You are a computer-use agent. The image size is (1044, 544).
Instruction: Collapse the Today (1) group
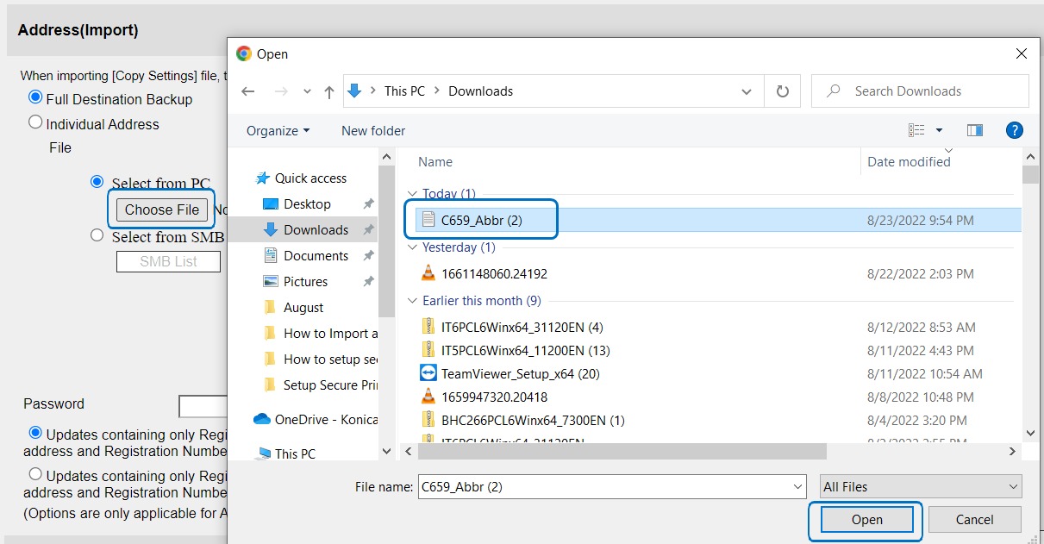(412, 194)
